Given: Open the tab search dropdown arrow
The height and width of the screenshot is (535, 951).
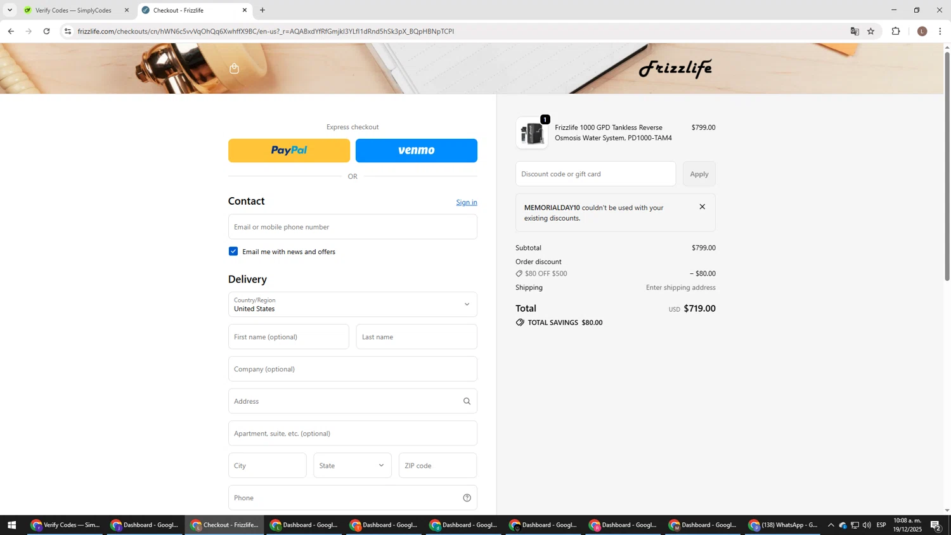Looking at the screenshot, I should pos(10,10).
